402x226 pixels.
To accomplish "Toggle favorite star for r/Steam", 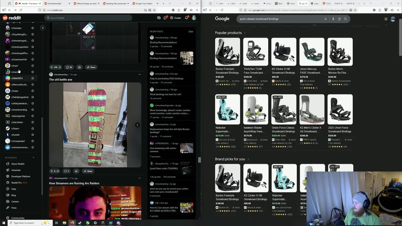I will (x=32, y=128).
